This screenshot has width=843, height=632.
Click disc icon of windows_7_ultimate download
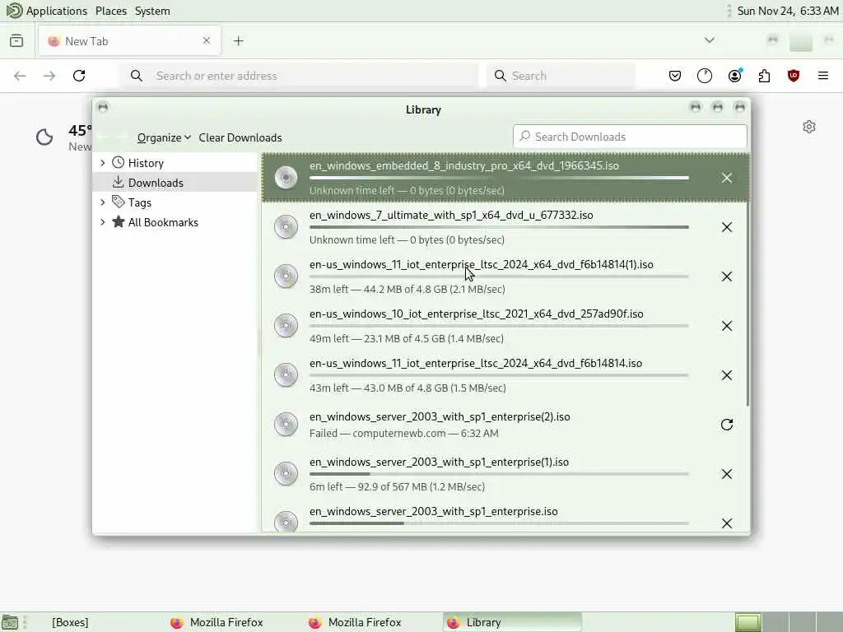[286, 227]
